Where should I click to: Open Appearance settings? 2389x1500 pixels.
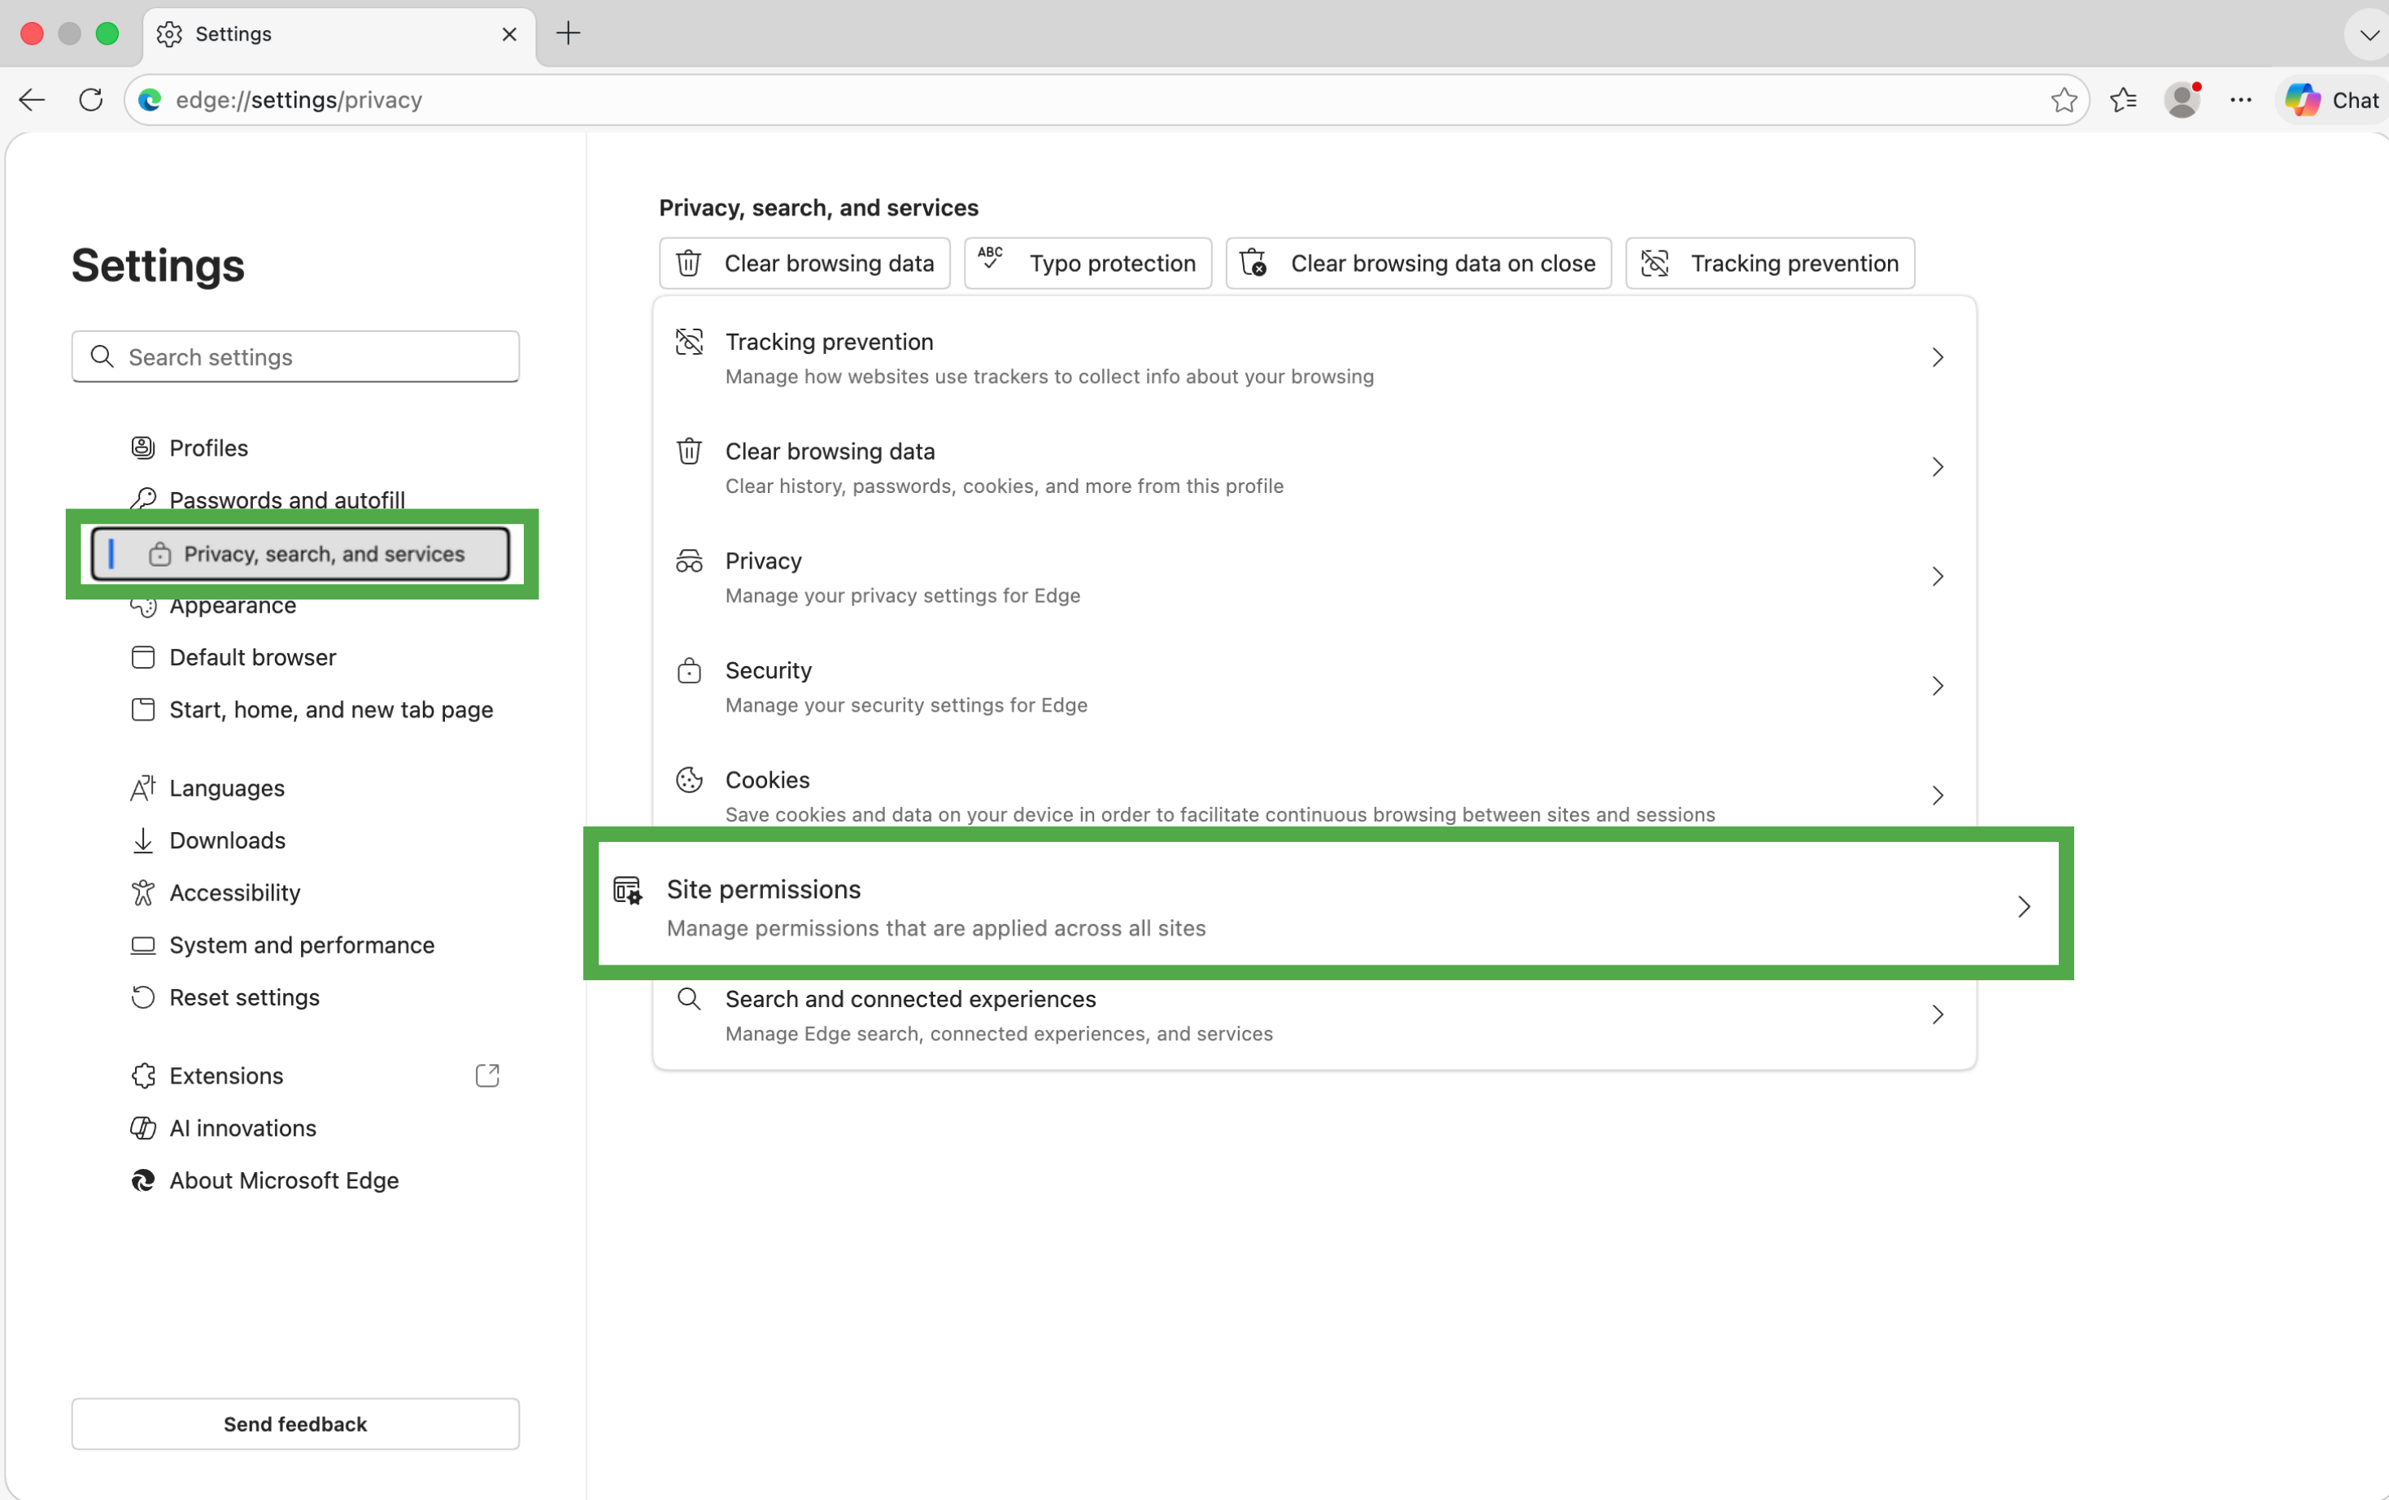[x=232, y=606]
